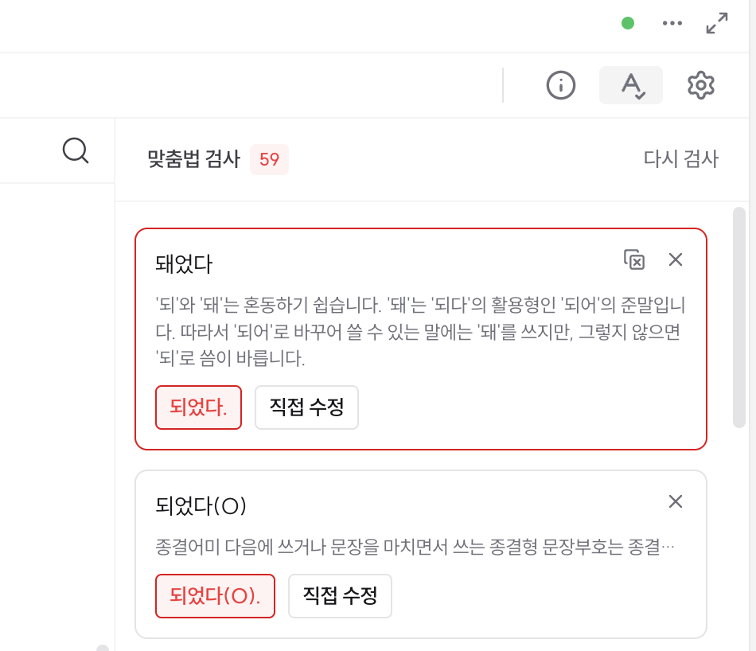Open settings with the gear icon
The height and width of the screenshot is (651, 756).
point(700,85)
